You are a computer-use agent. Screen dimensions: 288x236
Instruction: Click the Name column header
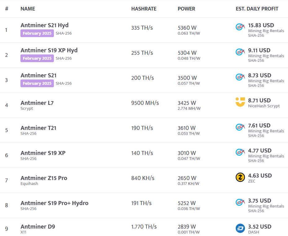point(28,9)
